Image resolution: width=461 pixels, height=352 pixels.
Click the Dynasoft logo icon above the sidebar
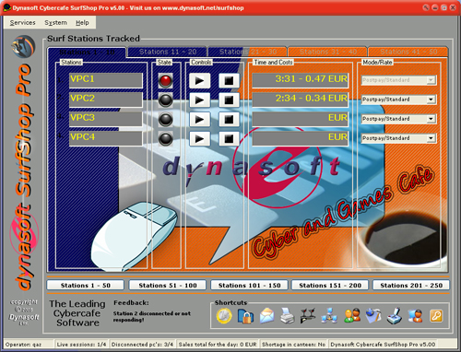coord(23,46)
